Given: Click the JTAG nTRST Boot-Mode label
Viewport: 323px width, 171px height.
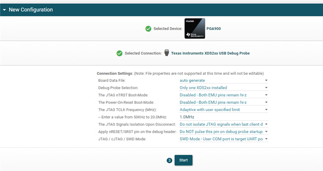Looking at the screenshot, I should click(x=123, y=95).
